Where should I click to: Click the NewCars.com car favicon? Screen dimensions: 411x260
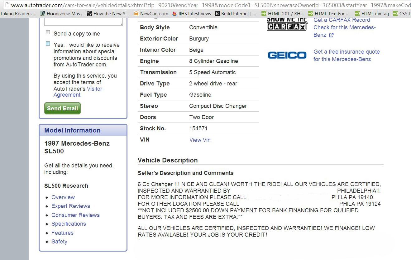tap(136, 14)
